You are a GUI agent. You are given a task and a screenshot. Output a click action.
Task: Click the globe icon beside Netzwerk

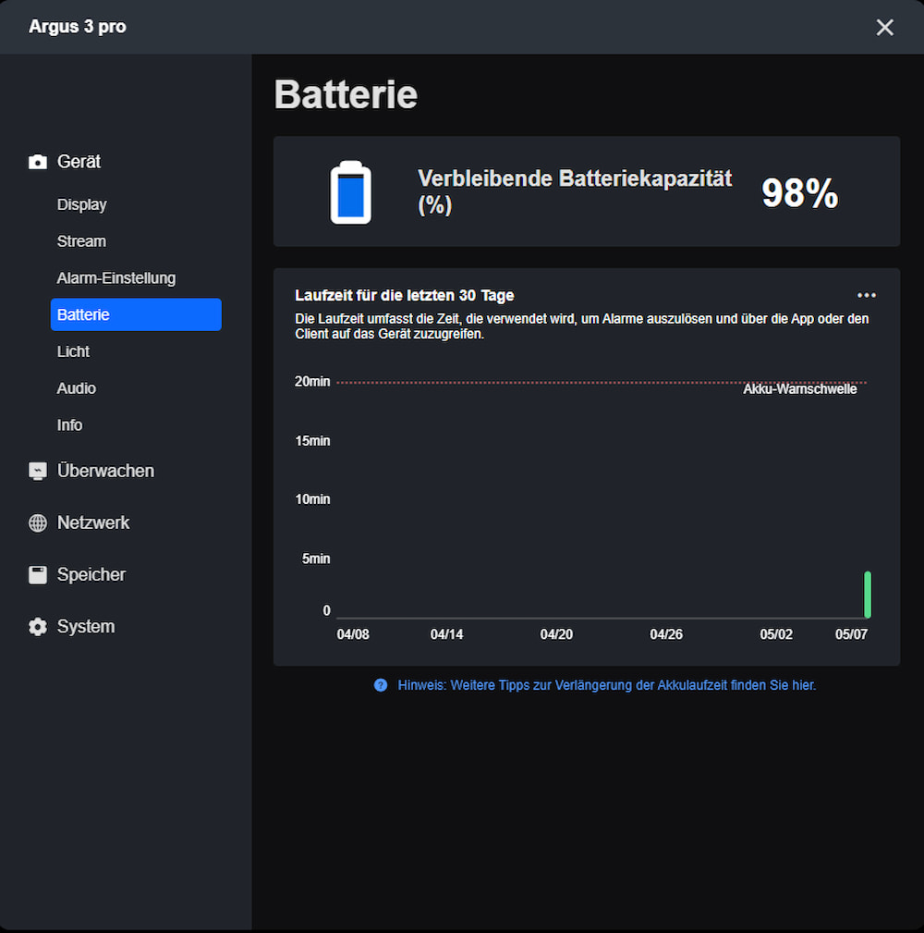tap(38, 523)
